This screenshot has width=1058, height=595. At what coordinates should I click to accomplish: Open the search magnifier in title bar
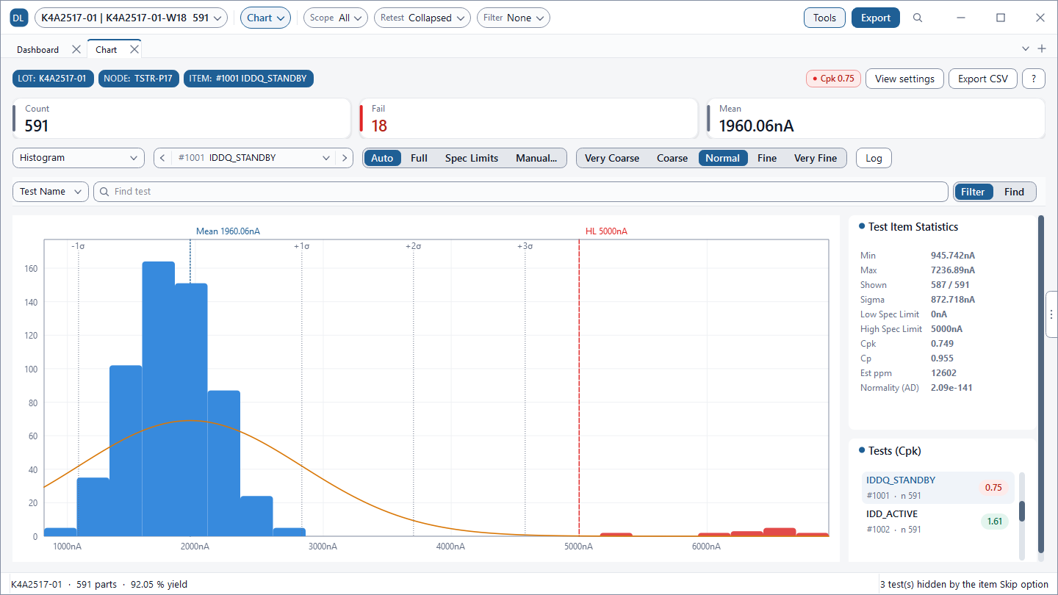tap(918, 18)
